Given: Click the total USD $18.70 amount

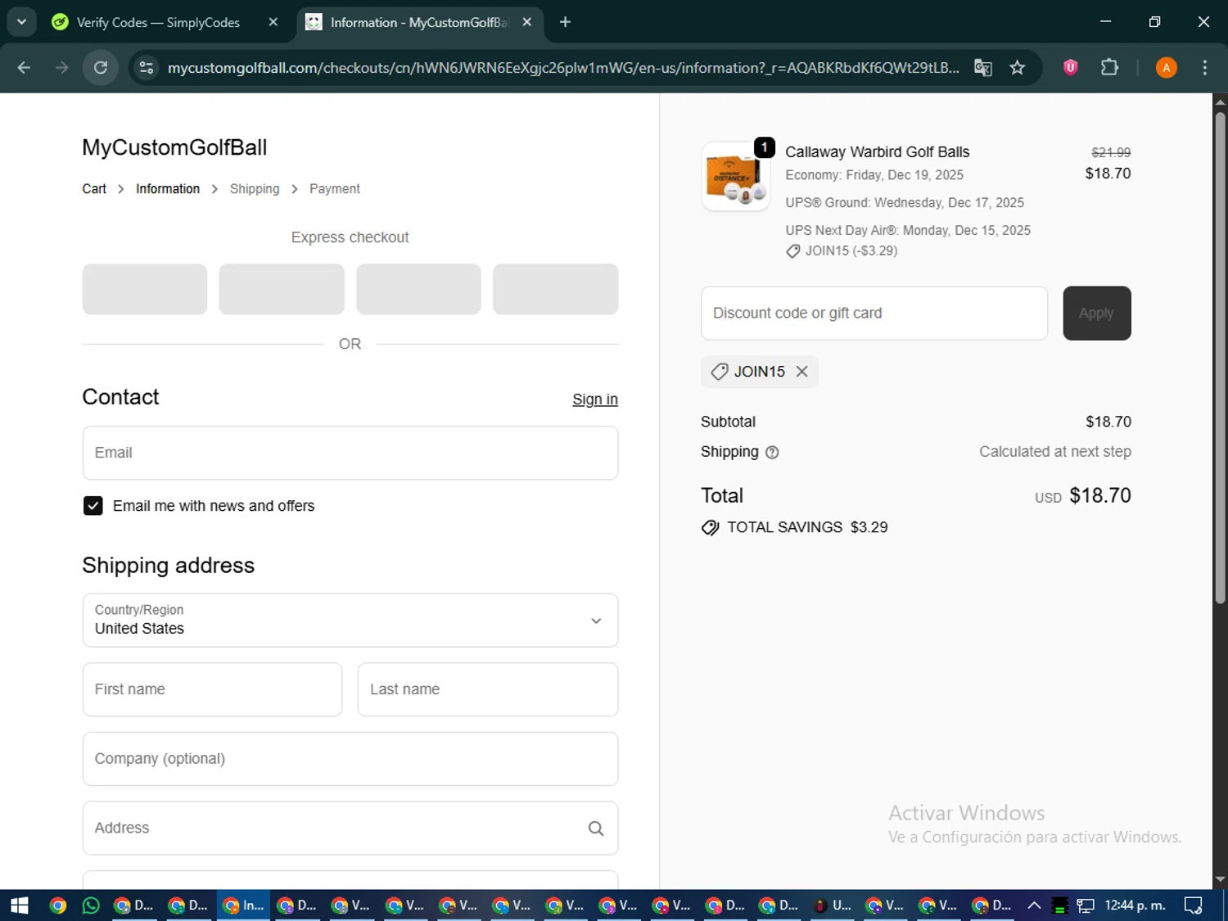Looking at the screenshot, I should tap(1083, 496).
